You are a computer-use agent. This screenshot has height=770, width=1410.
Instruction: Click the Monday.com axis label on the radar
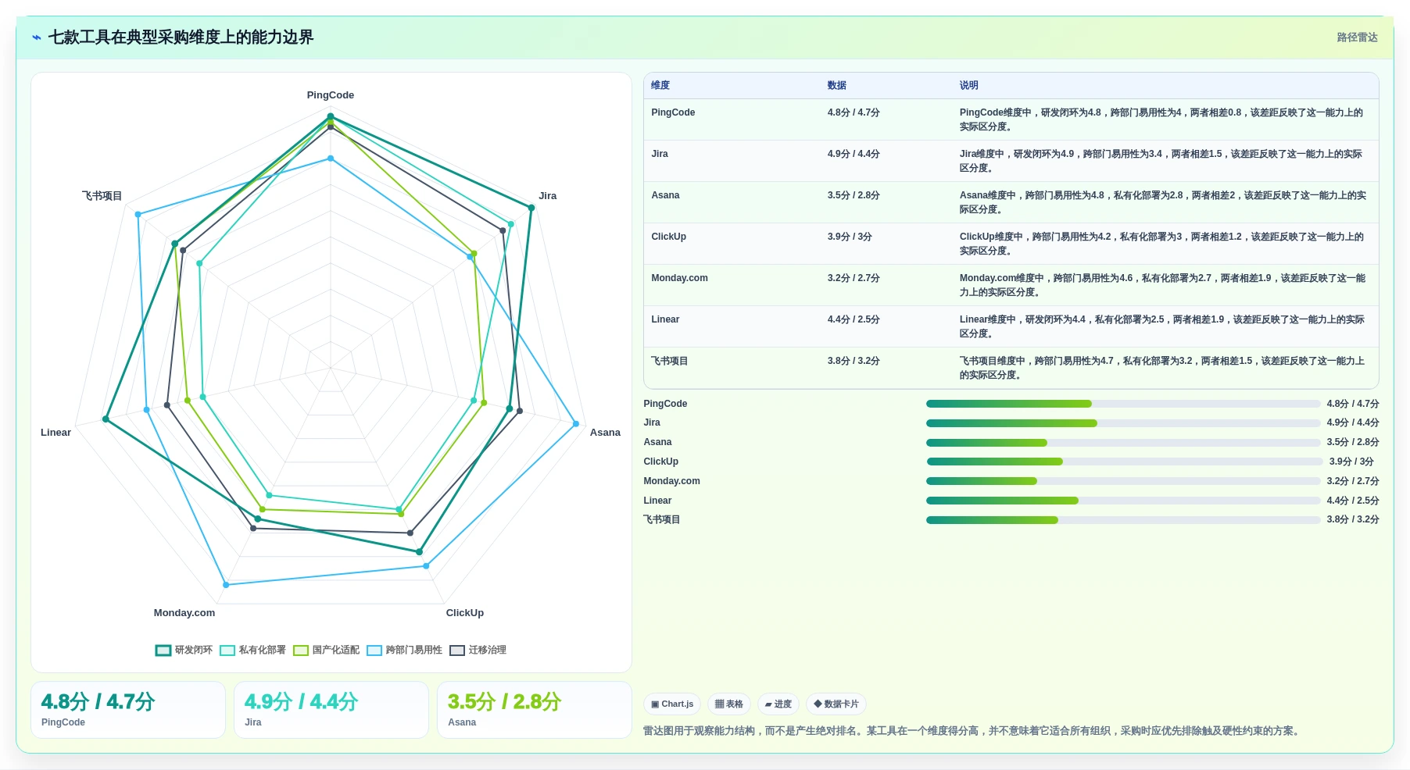pos(184,613)
